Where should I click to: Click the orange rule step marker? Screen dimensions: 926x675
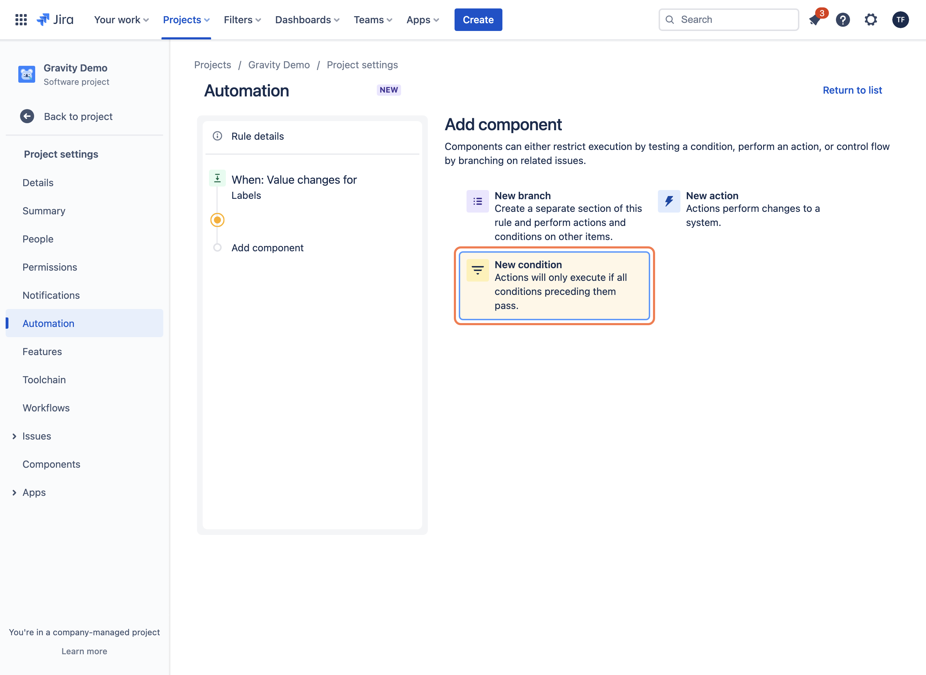pyautogui.click(x=217, y=220)
